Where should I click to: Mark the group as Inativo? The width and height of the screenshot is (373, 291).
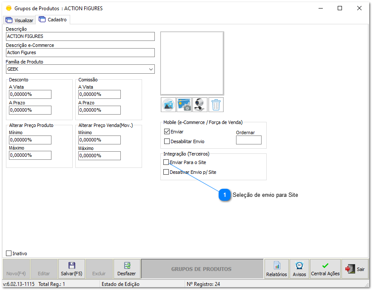[x=9, y=253]
